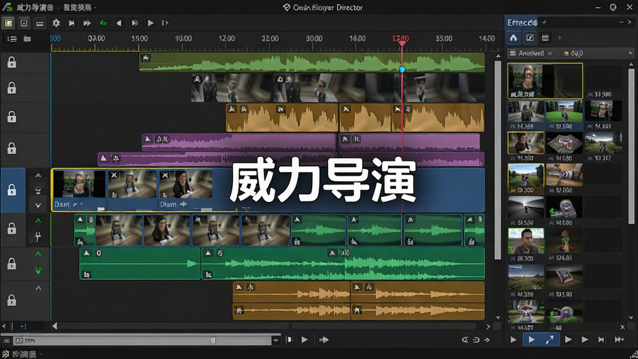
Task: Click the skip-to-end button in the preview controls
Action: tap(601, 340)
